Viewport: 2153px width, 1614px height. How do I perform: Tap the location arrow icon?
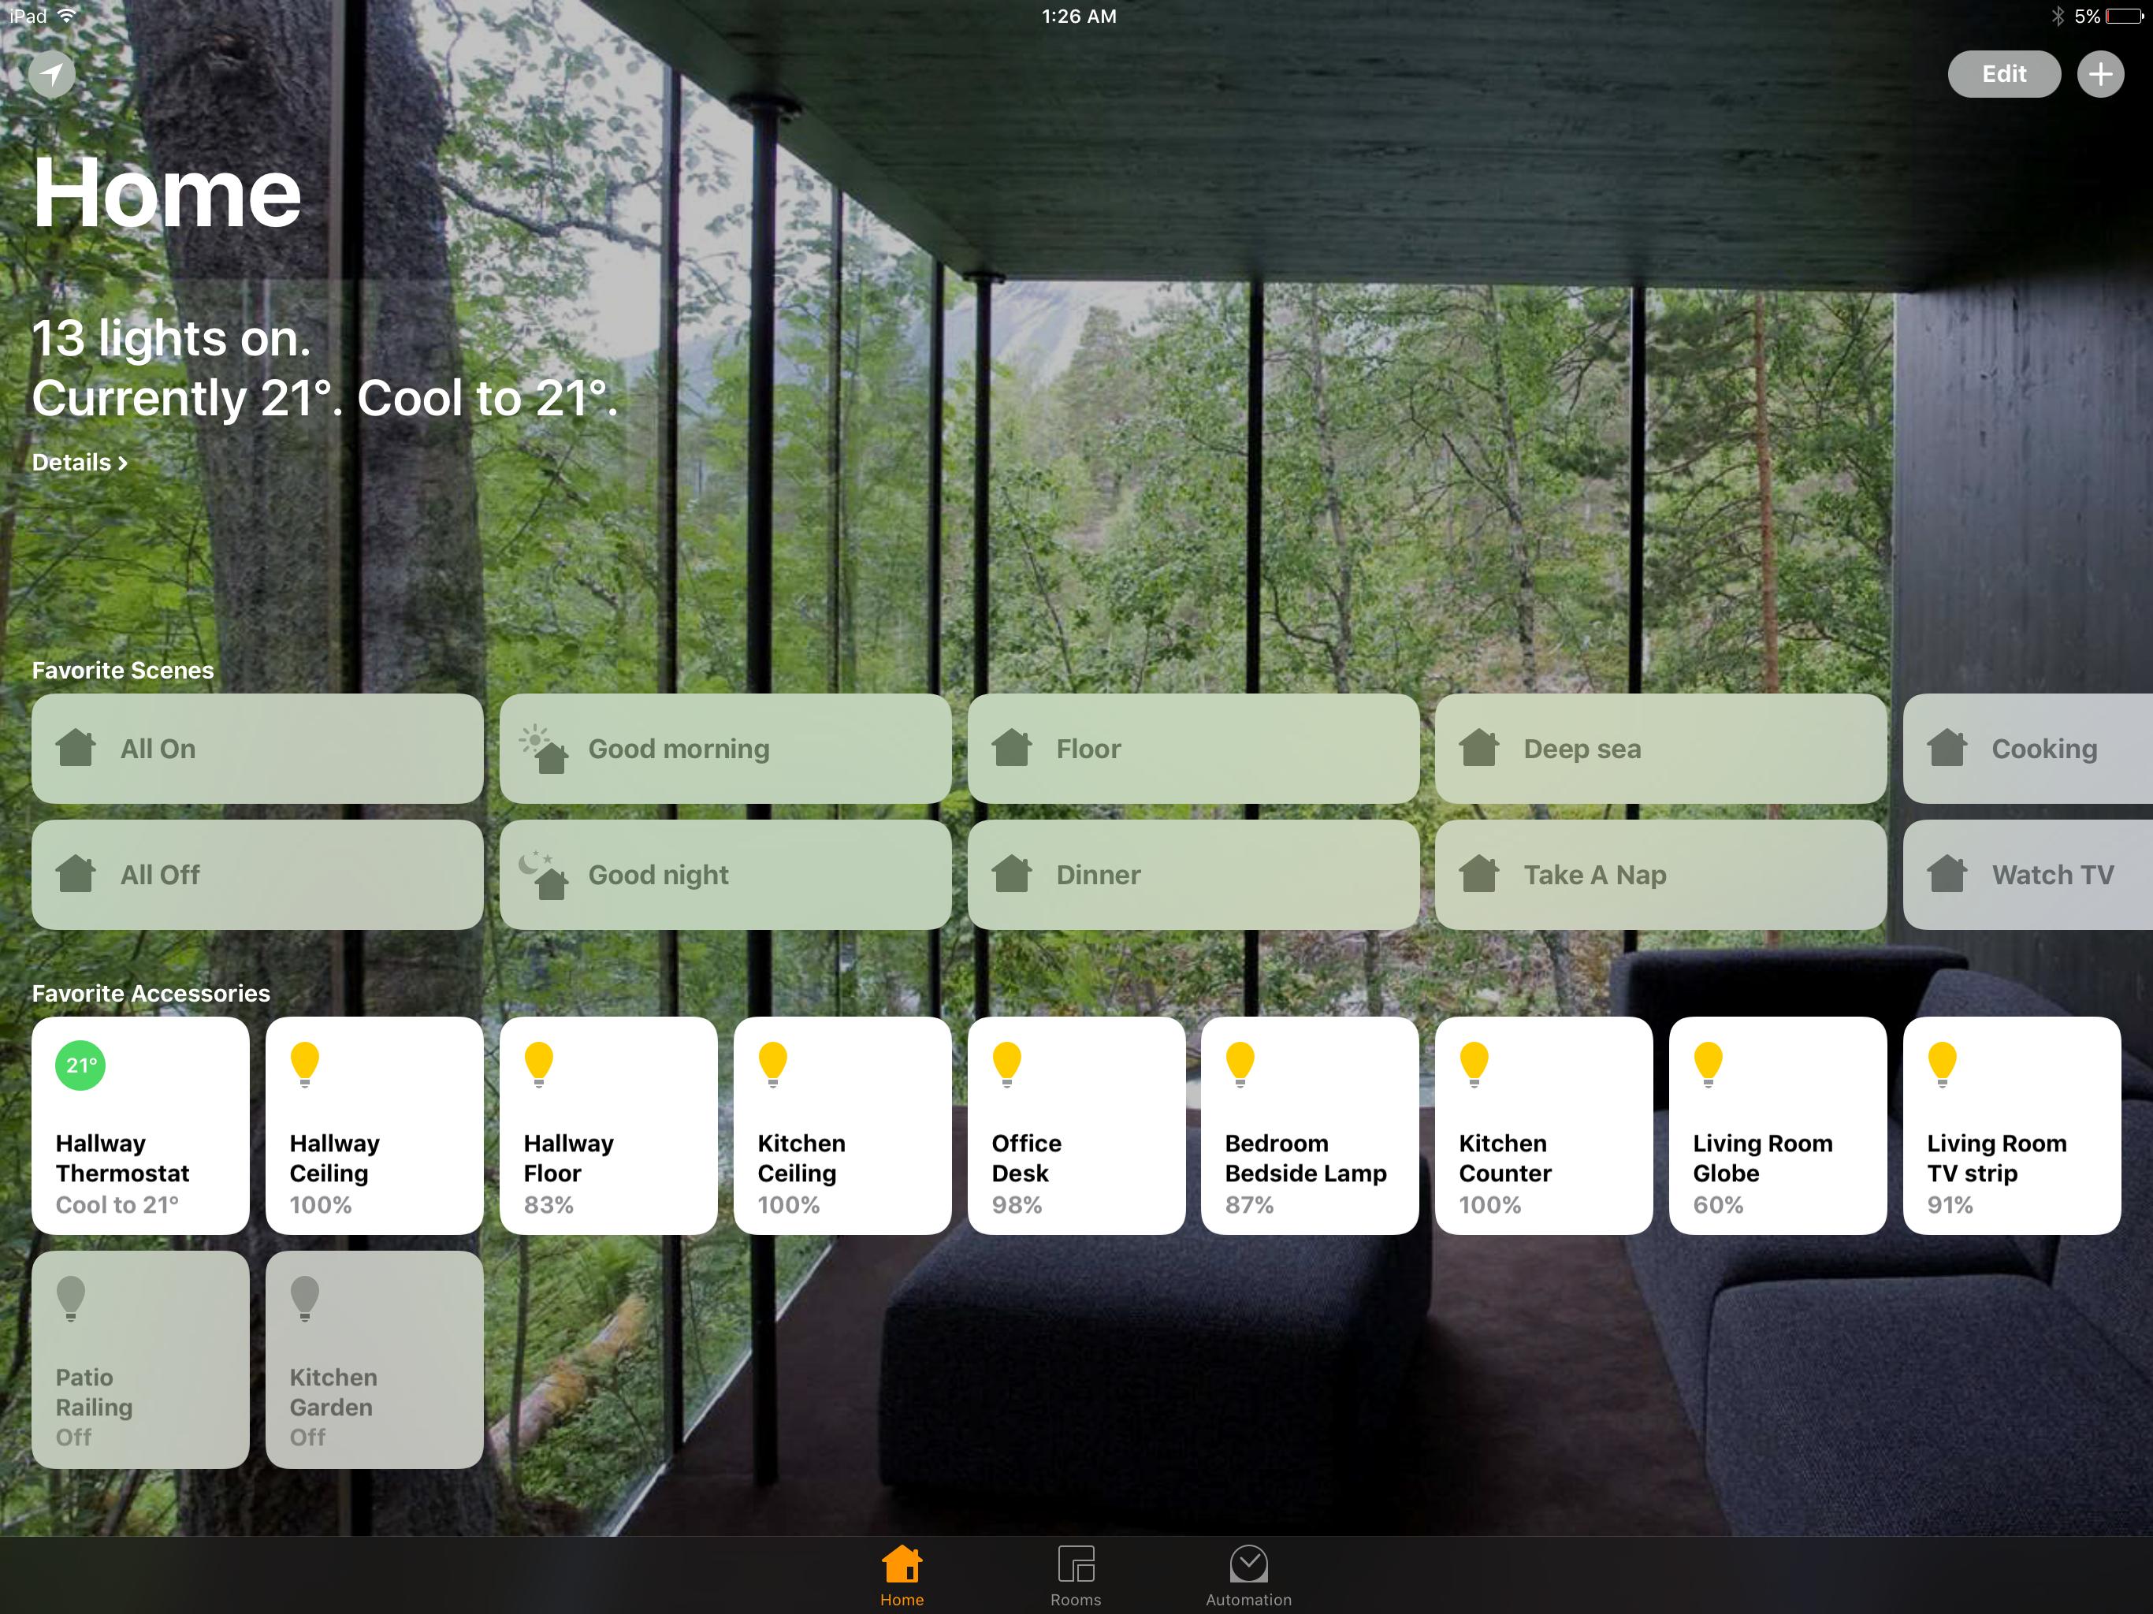coord(51,74)
